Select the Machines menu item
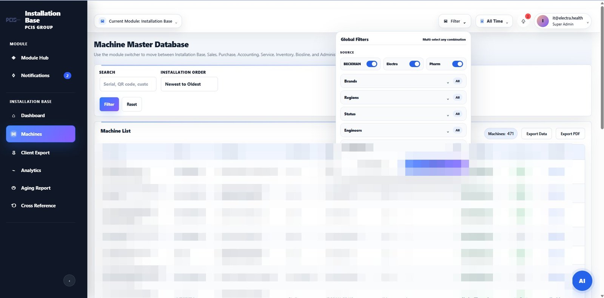 pyautogui.click(x=41, y=134)
